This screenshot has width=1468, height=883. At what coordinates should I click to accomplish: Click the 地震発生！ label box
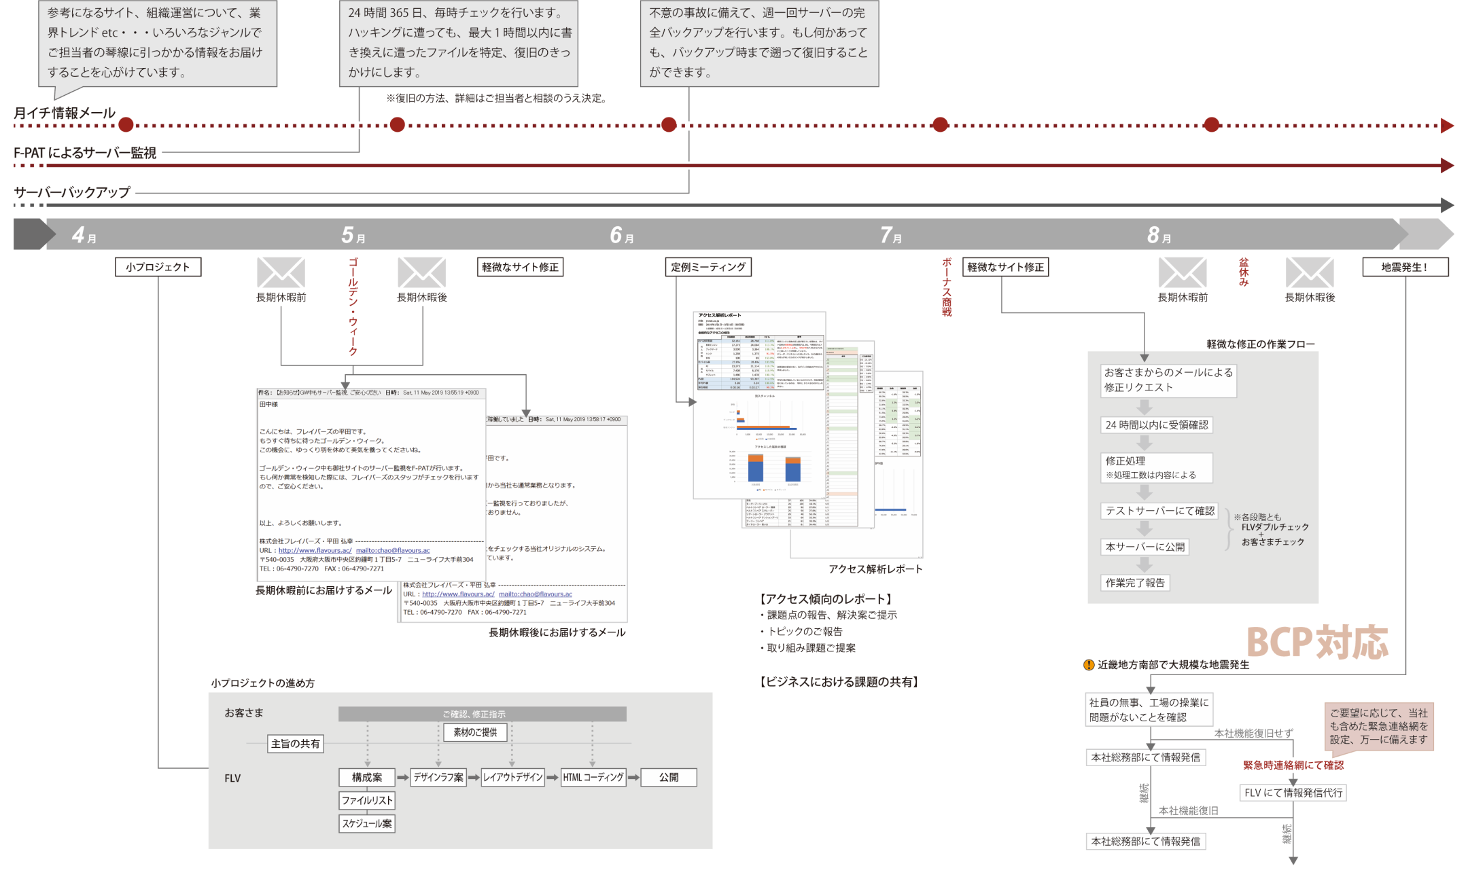pos(1405,267)
